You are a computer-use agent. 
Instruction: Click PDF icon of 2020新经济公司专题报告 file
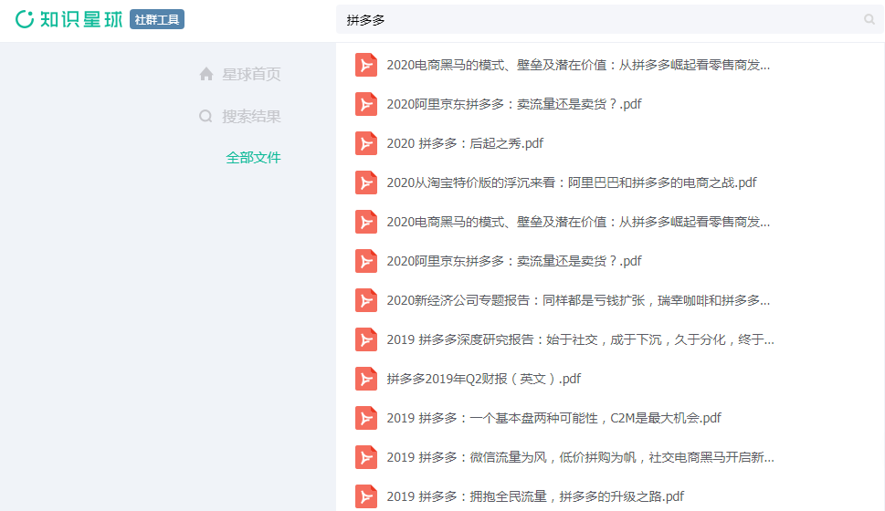coord(365,300)
